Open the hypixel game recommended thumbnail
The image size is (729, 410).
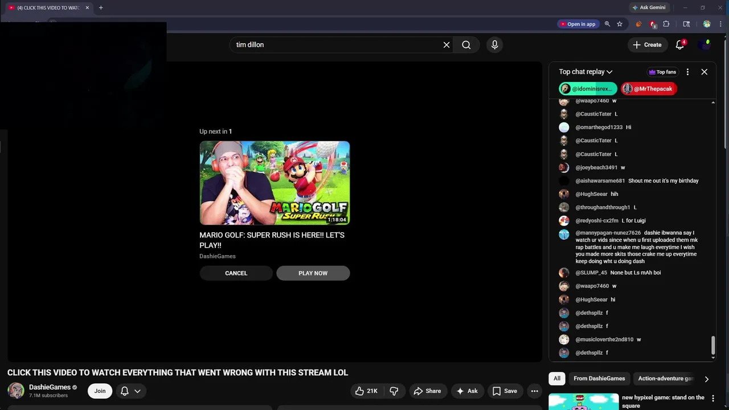pos(583,401)
